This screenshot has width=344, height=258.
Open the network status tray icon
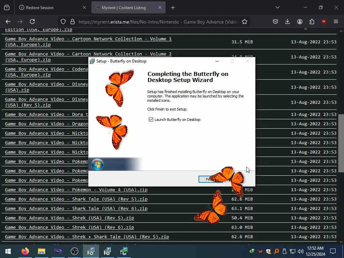coord(293,251)
